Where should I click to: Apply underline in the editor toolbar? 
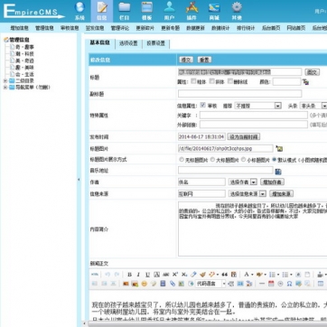coord(147,275)
